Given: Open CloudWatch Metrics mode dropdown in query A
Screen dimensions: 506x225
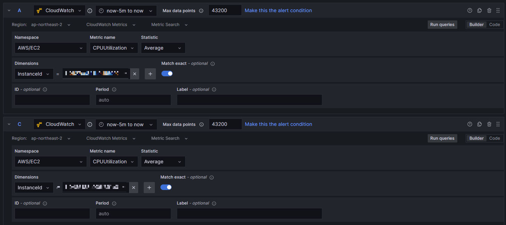Looking at the screenshot, I should pos(111,25).
